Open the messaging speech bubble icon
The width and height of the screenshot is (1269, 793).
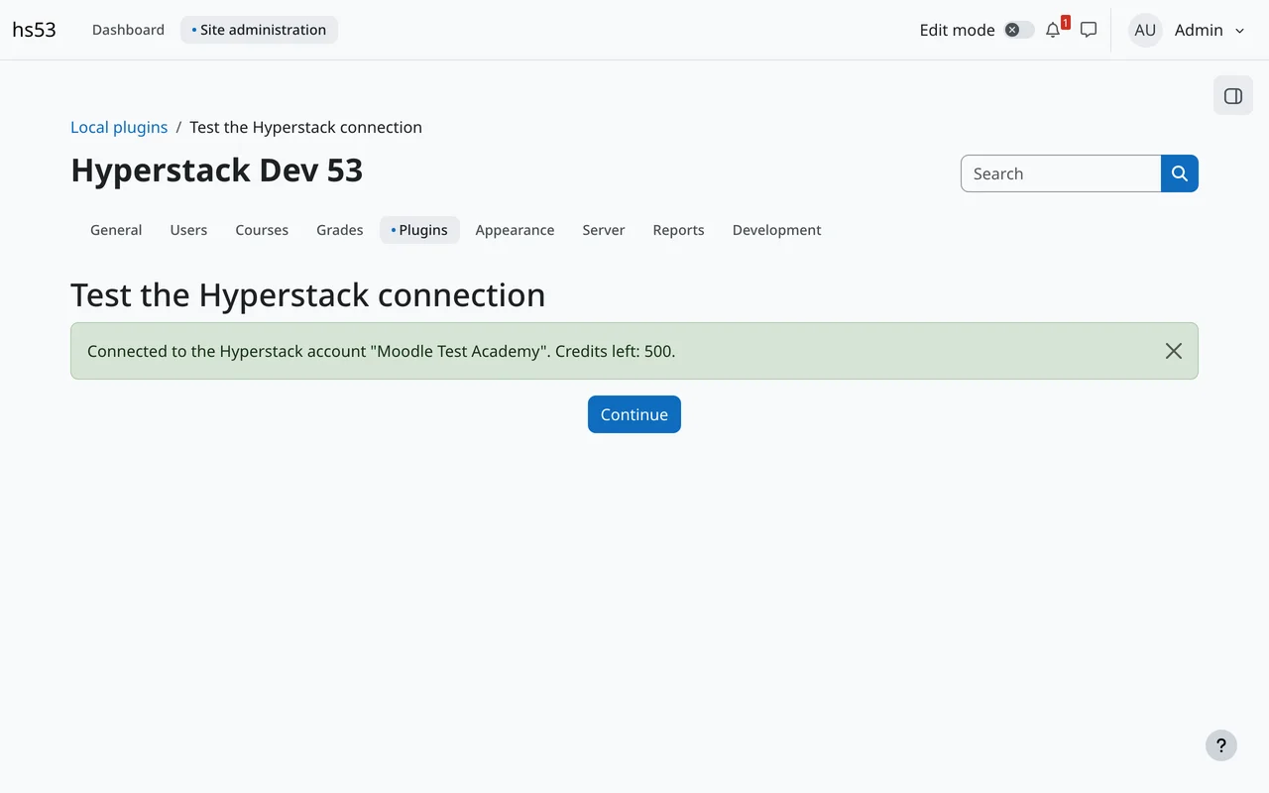[1089, 30]
